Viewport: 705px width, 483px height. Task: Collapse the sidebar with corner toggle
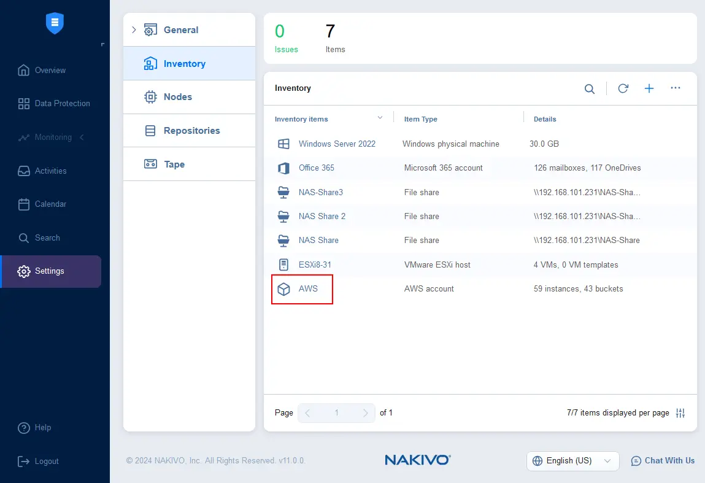102,44
